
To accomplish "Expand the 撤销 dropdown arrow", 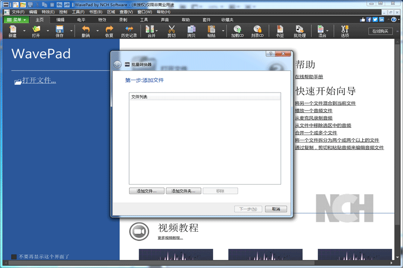I will tap(97, 31).
